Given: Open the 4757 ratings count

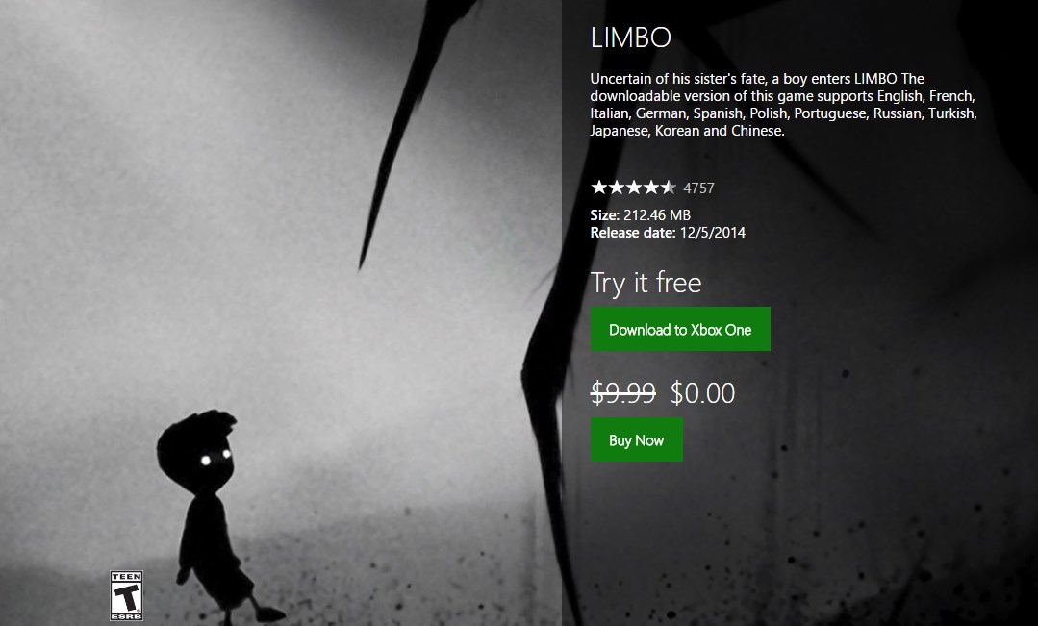Looking at the screenshot, I should click(x=698, y=188).
